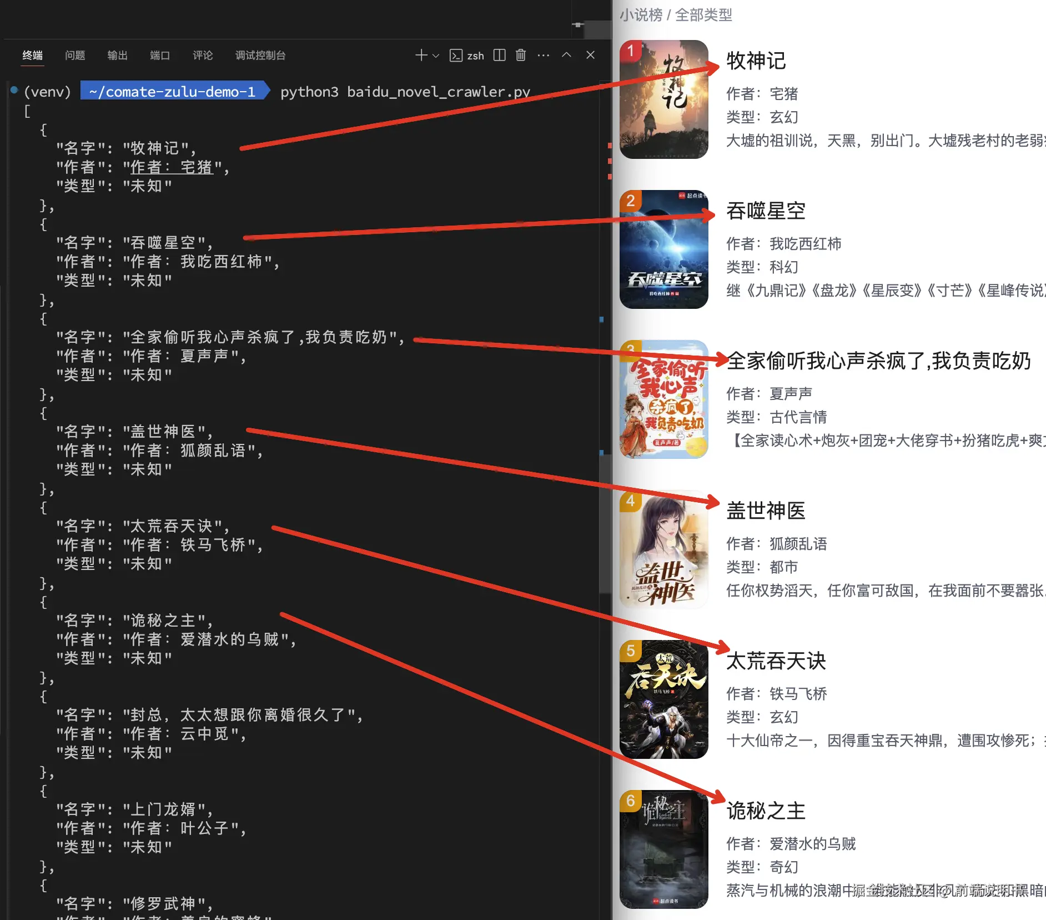Click author text 作者:铁马飞桥 on the webpage

777,694
